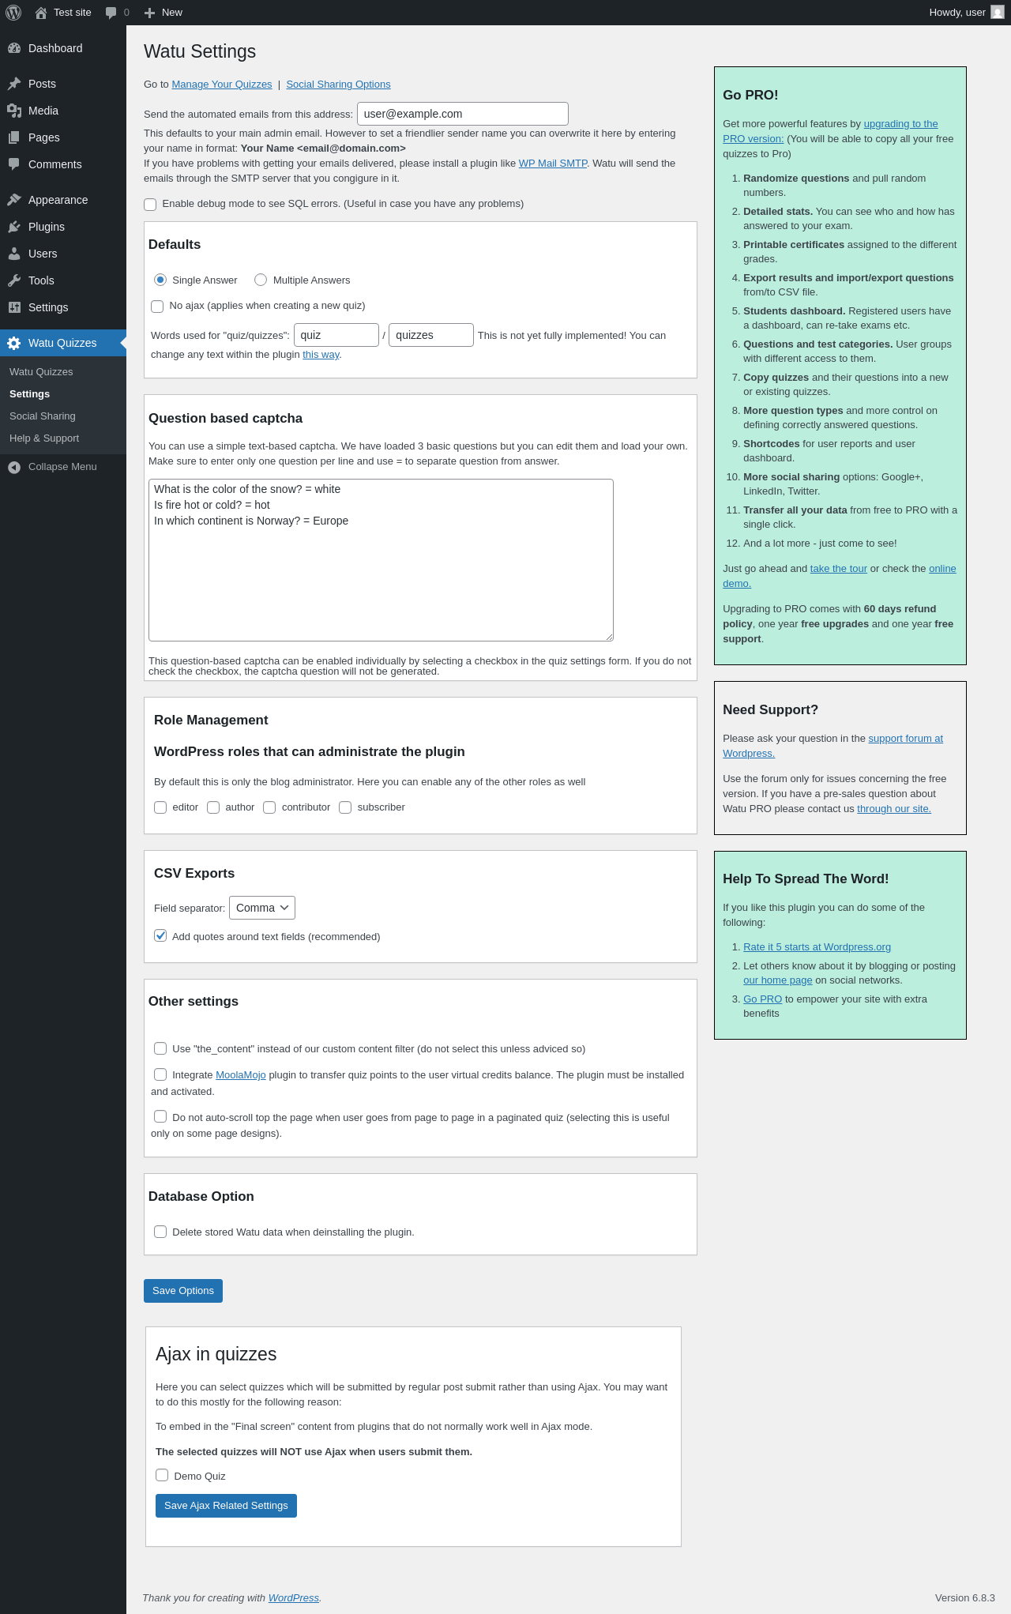
Task: Click the Go PRO link
Action: tap(762, 999)
